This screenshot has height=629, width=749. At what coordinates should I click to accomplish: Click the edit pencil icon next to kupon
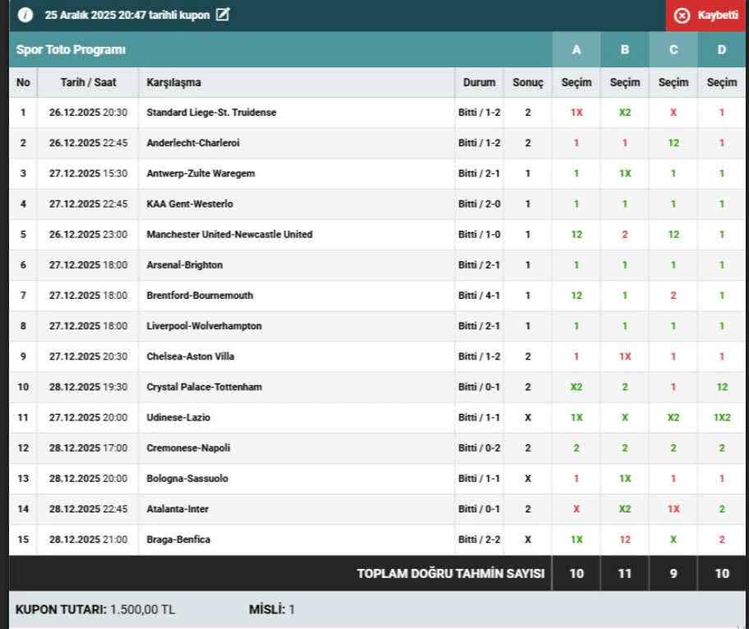223,15
